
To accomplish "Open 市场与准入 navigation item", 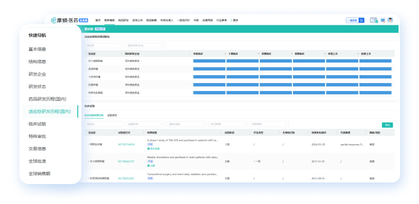I will point(167,21).
